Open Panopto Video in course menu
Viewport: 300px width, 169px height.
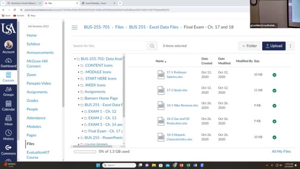coord(39,83)
